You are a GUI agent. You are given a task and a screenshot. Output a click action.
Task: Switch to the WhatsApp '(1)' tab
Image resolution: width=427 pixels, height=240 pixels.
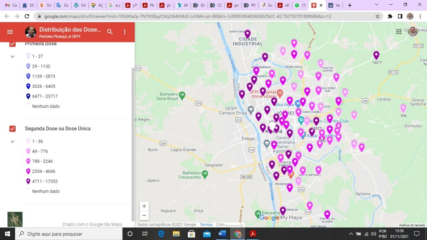point(300,5)
